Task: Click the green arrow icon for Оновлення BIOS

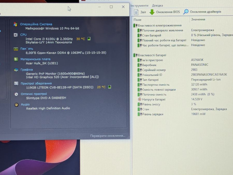Action: (152, 12)
